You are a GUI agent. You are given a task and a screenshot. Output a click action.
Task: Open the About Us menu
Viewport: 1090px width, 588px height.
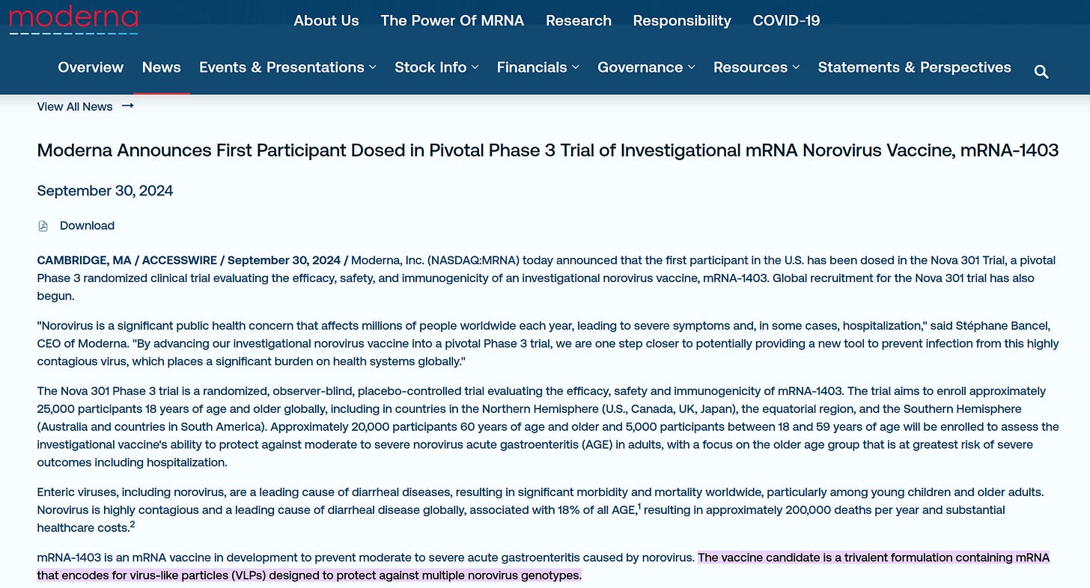pyautogui.click(x=326, y=21)
